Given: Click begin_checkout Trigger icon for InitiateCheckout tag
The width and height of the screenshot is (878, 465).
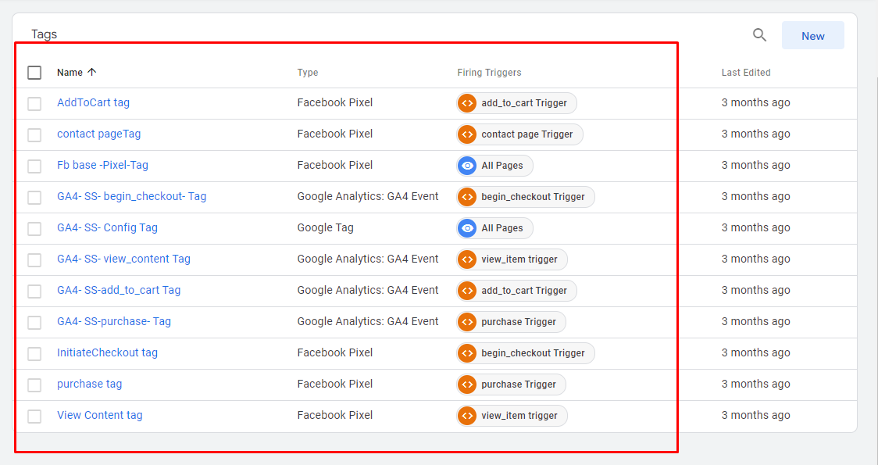Looking at the screenshot, I should (x=467, y=353).
